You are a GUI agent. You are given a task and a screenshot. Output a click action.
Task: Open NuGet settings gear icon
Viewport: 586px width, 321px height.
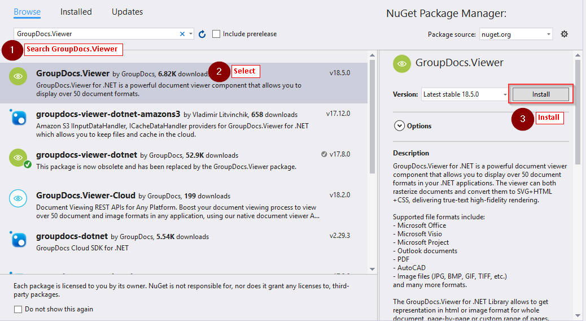(564, 34)
